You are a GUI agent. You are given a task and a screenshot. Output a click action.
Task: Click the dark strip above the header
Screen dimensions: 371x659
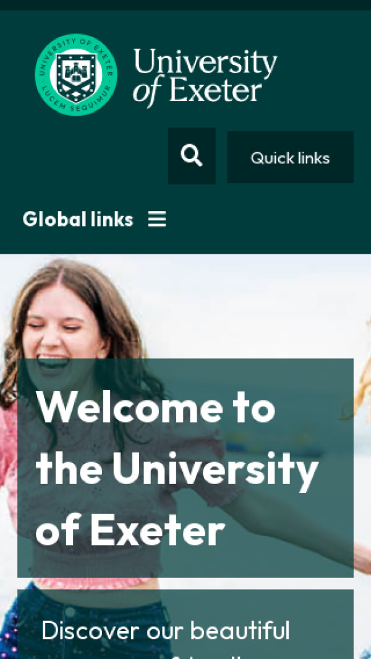pos(185,5)
